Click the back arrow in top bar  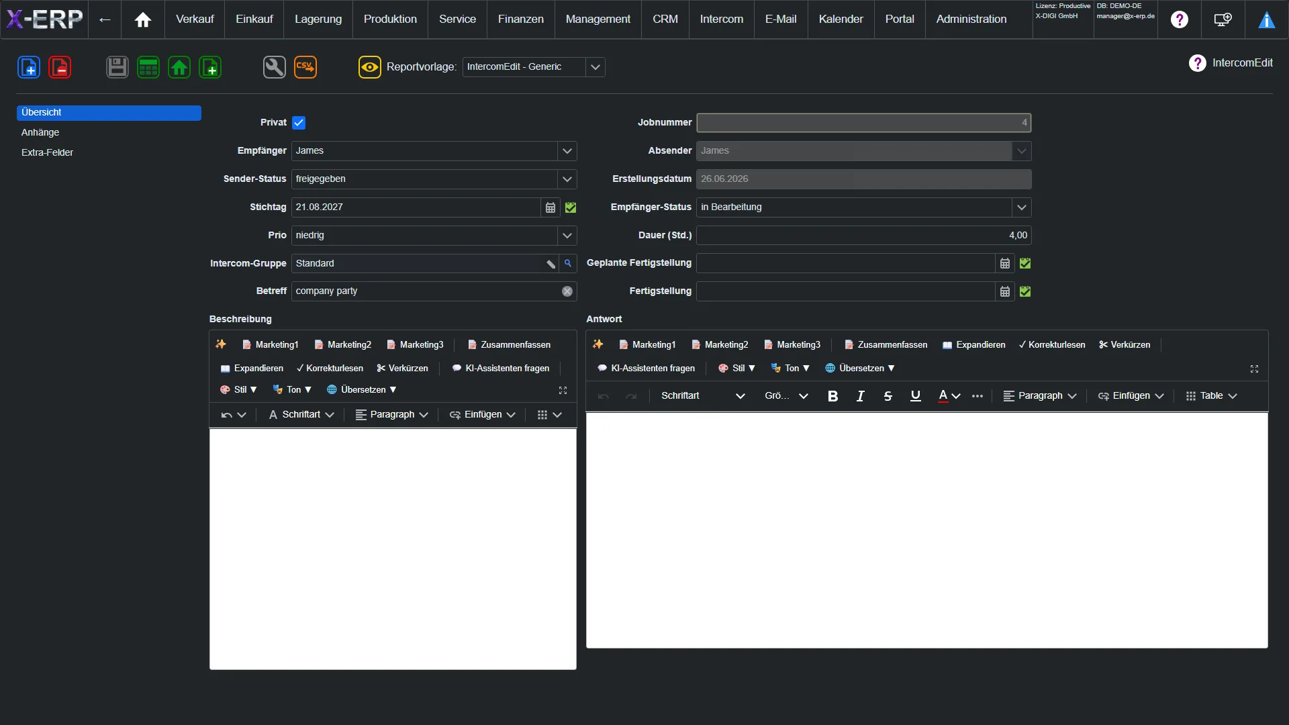[105, 19]
